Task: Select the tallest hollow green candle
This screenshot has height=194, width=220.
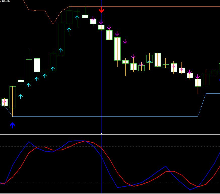Action: [x=61, y=39]
